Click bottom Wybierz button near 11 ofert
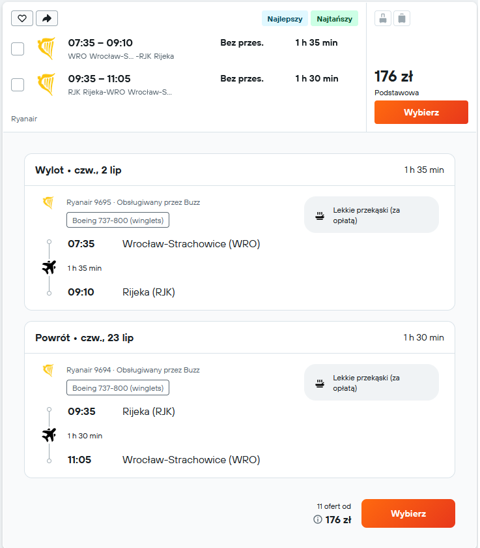Viewport: 480px width, 548px height. [x=408, y=513]
